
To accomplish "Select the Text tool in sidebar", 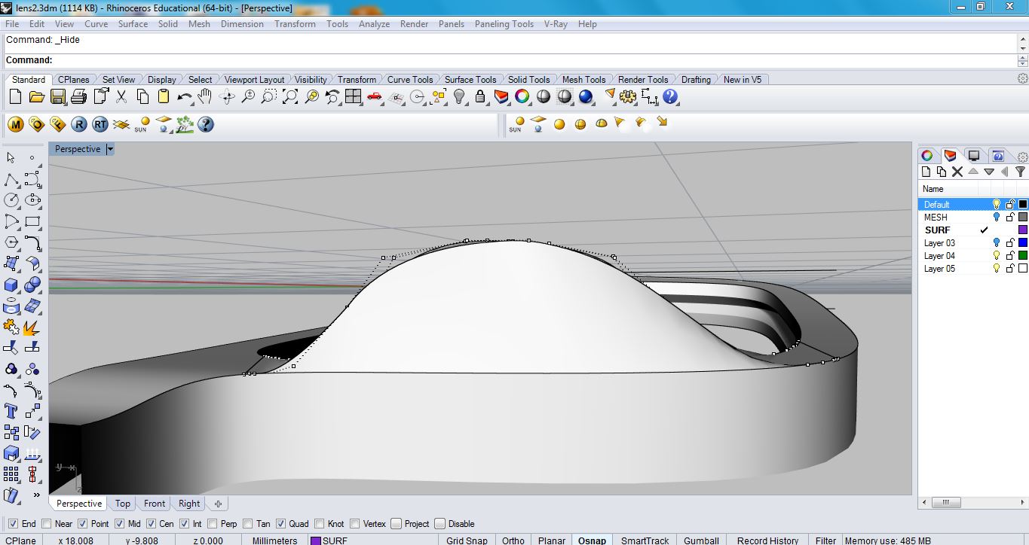I will point(11,411).
